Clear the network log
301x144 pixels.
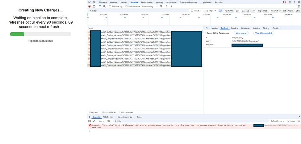coord(94,6)
